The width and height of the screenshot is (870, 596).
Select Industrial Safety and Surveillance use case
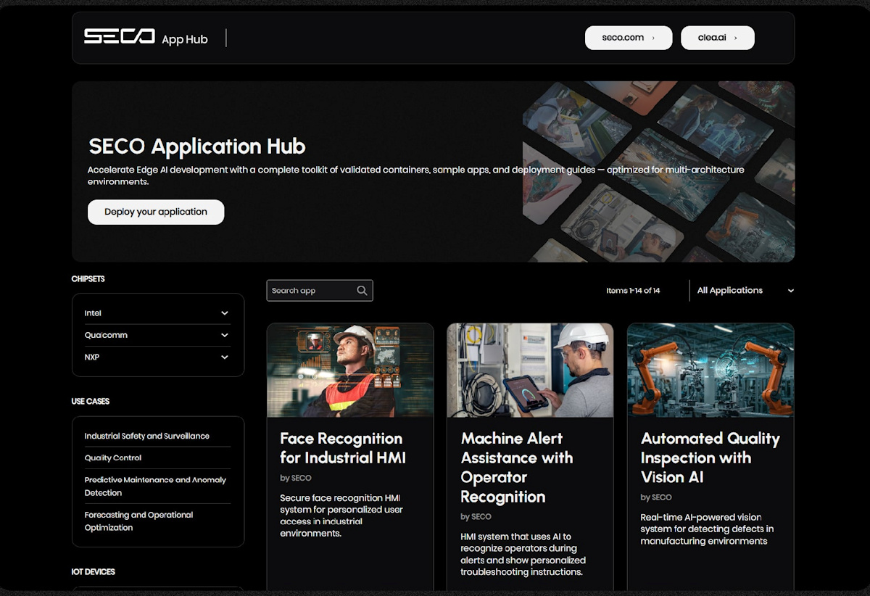pos(146,436)
